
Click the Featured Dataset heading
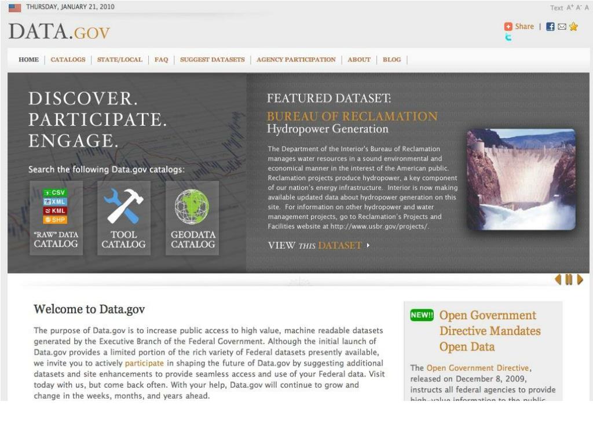(329, 99)
